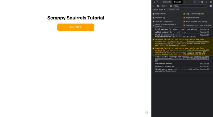This screenshot has height=117, width=213.
Task: Click the first source map warning icon
Action: pyautogui.click(x=153, y=40)
